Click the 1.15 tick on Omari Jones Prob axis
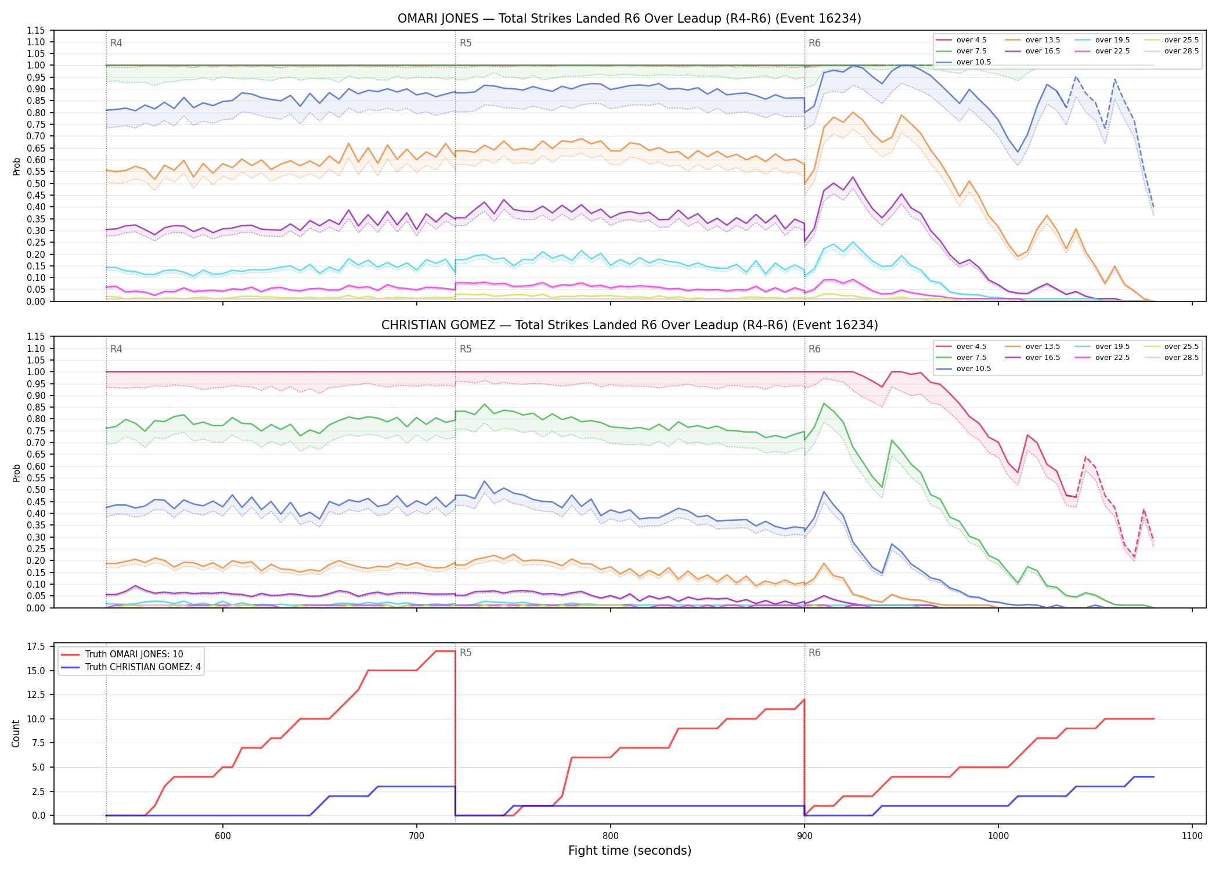 click(36, 30)
